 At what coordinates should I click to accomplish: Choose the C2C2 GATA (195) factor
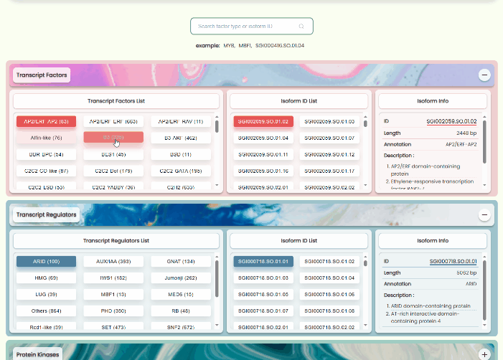pyautogui.click(x=181, y=171)
